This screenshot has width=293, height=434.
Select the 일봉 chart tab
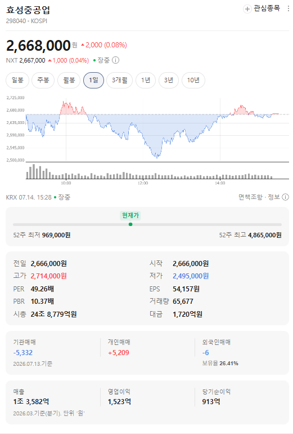17,80
